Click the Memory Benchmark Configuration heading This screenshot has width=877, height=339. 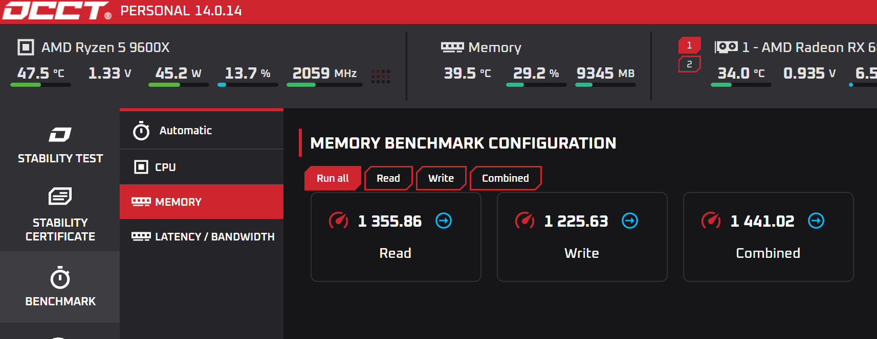pyautogui.click(x=463, y=143)
